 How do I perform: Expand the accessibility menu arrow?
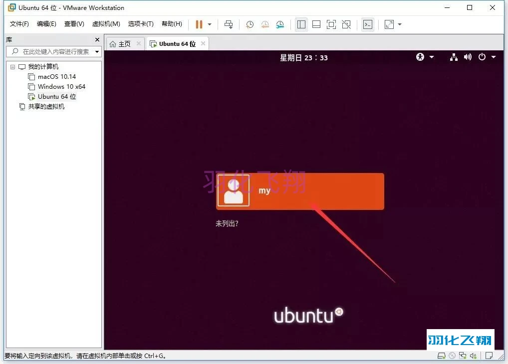coord(432,57)
